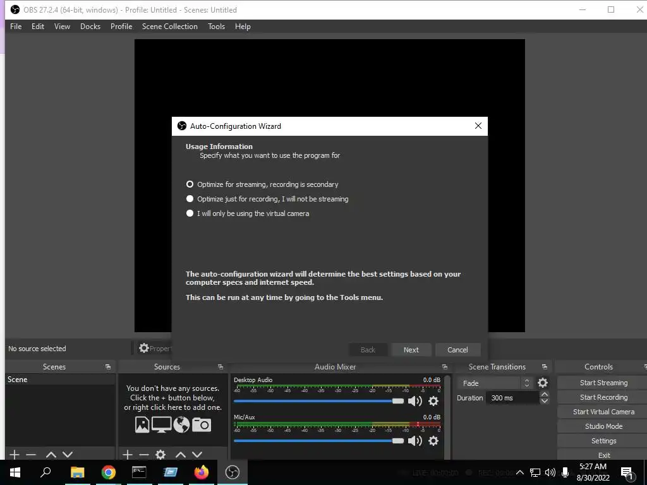Open Windows Start menu
The height and width of the screenshot is (485, 647).
(15, 472)
